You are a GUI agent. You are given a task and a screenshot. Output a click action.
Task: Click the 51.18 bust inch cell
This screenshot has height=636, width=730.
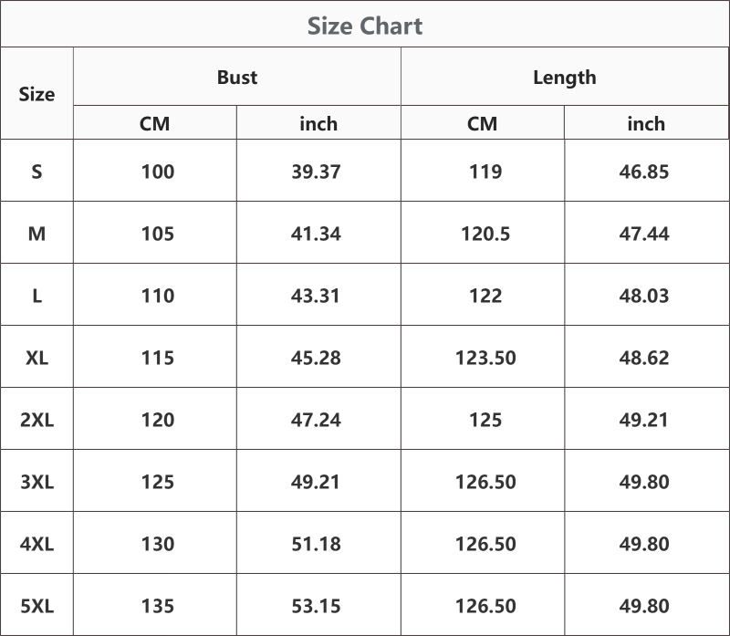[316, 543]
